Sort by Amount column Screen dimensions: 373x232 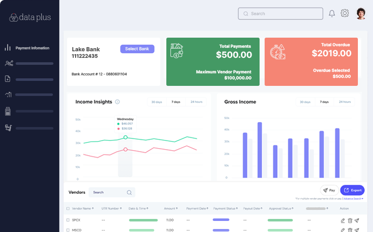point(171,208)
